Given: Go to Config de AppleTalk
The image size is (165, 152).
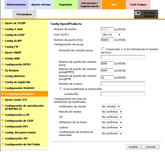Looking at the screenshot, I should 25,82.
